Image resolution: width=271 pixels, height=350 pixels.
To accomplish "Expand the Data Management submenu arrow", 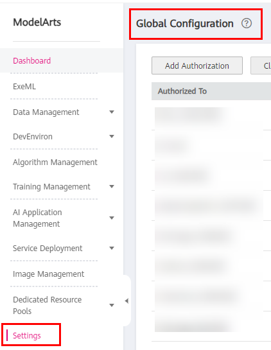I will pos(112,112).
